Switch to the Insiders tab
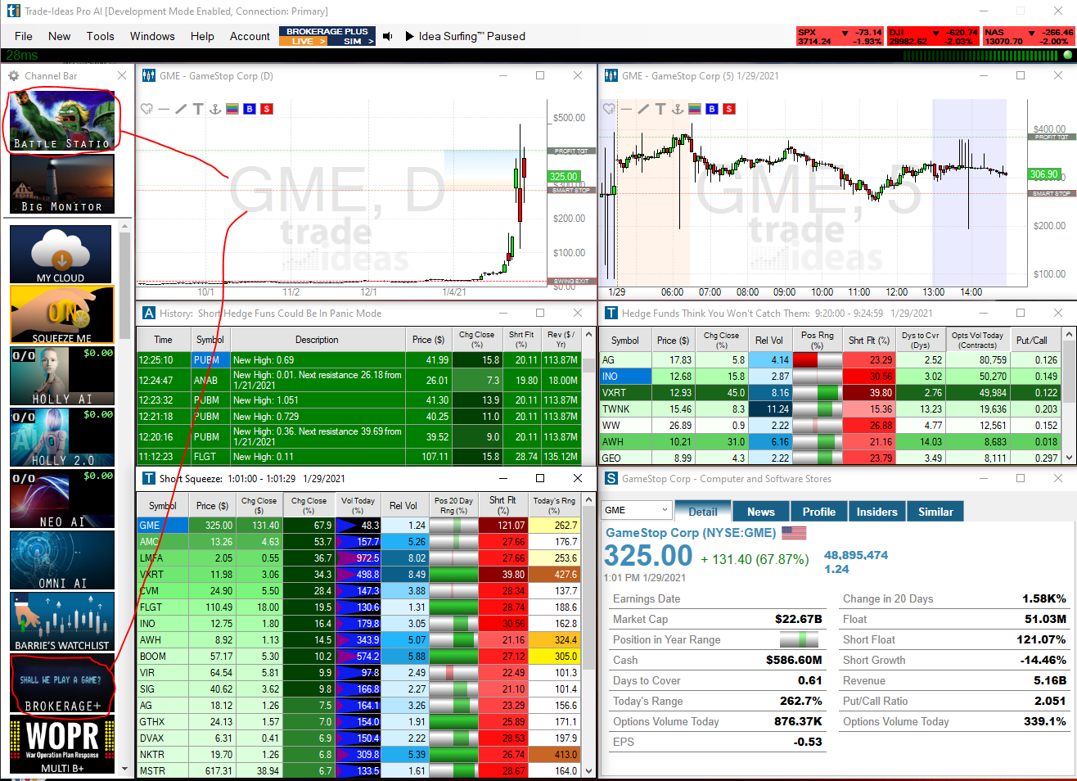Screen dimensions: 1077x781 tap(877, 512)
